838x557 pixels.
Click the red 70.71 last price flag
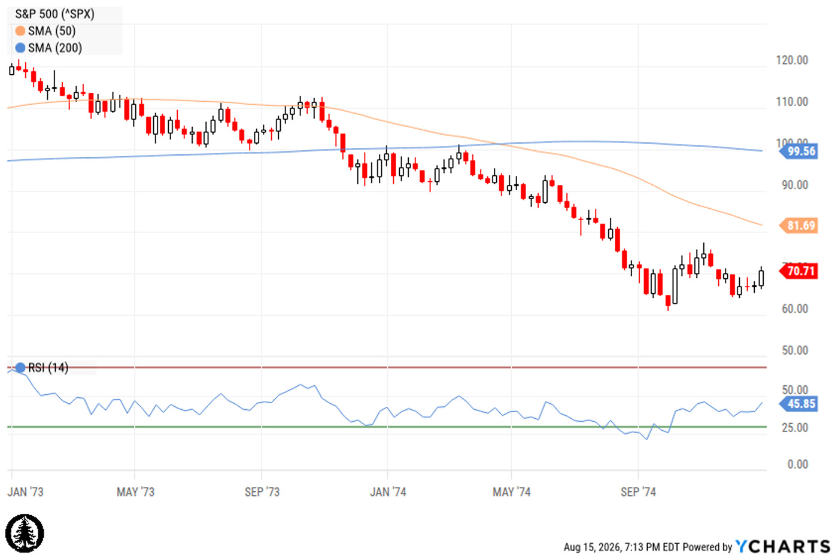[799, 271]
